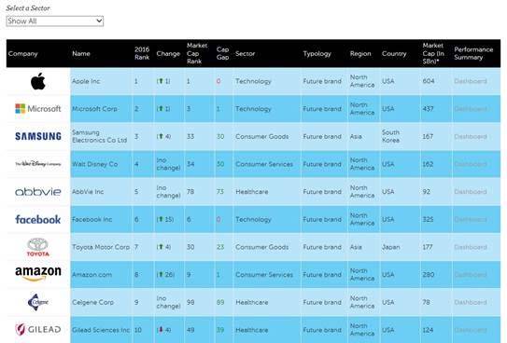Click the up arrow in Amazon's Change cell
Screen dimensions: 507x343
tap(161, 275)
